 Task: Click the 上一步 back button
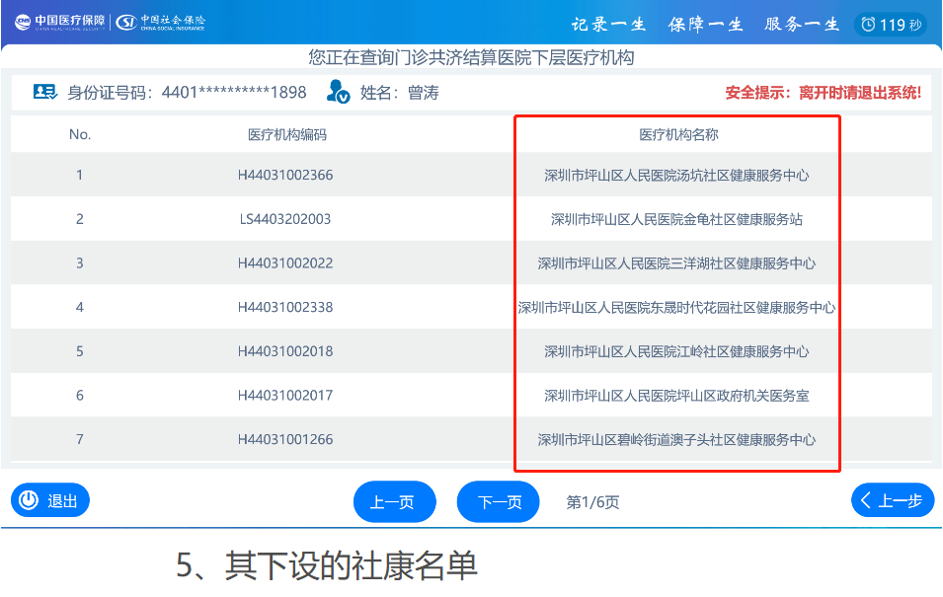(x=892, y=500)
